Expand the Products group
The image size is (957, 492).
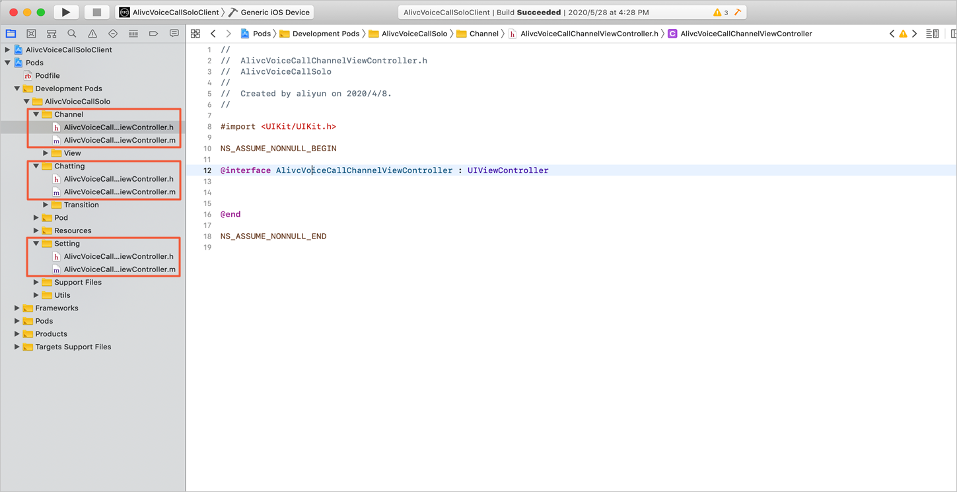click(17, 334)
